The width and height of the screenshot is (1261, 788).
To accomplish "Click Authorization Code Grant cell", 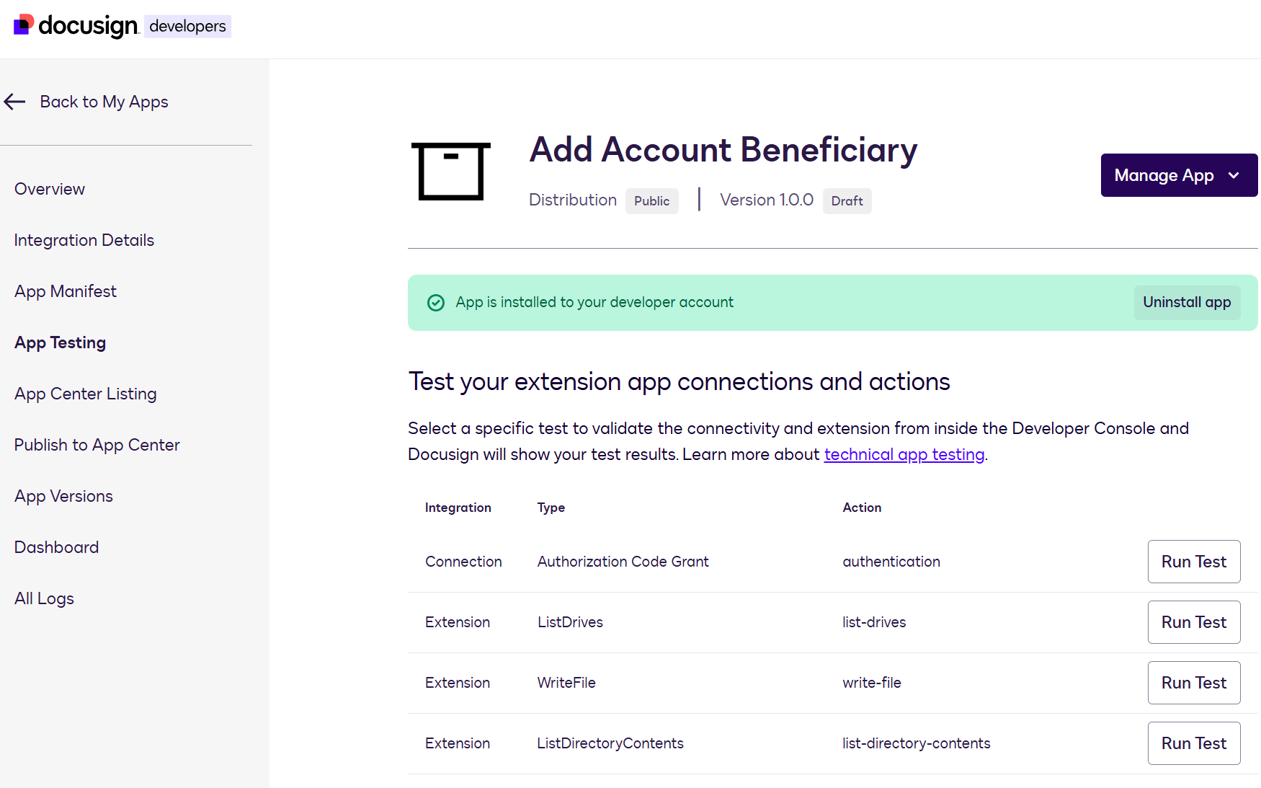I will click(623, 562).
